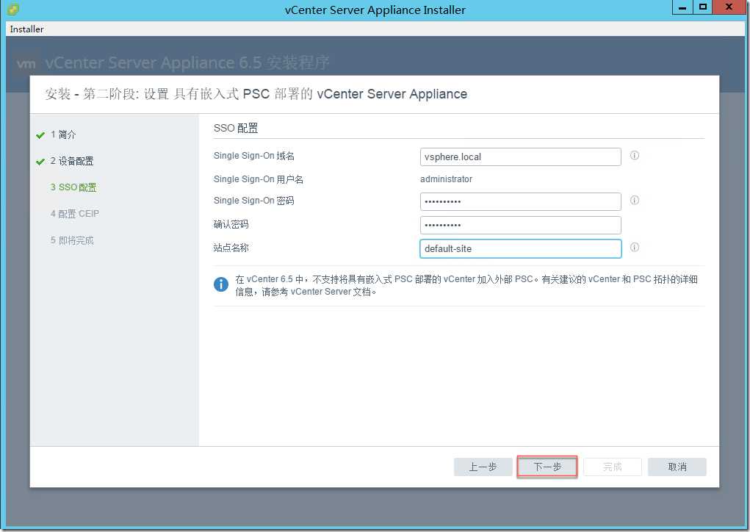This screenshot has width=750, height=532.
Task: Open the Installer menu
Action: point(26,29)
